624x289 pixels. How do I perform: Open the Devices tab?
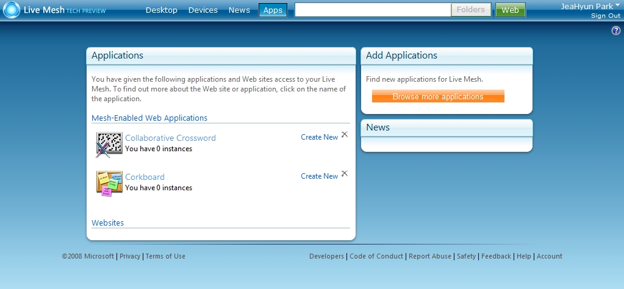(203, 10)
